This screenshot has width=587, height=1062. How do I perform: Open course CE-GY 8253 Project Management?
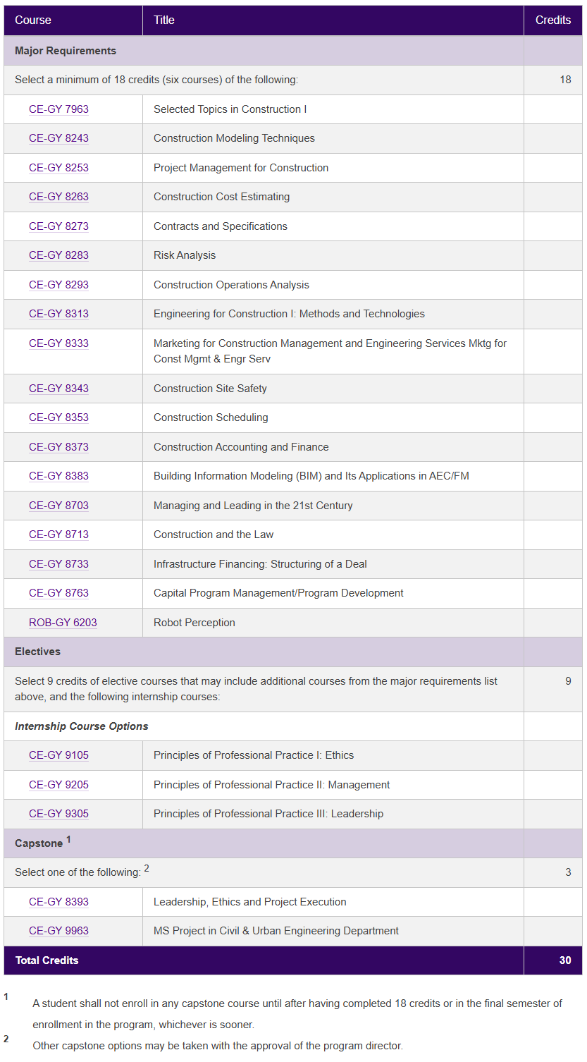58,168
